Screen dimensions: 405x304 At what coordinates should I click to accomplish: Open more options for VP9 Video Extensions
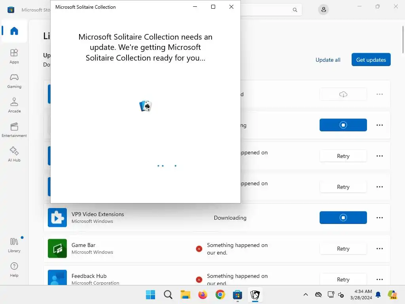coord(379,218)
